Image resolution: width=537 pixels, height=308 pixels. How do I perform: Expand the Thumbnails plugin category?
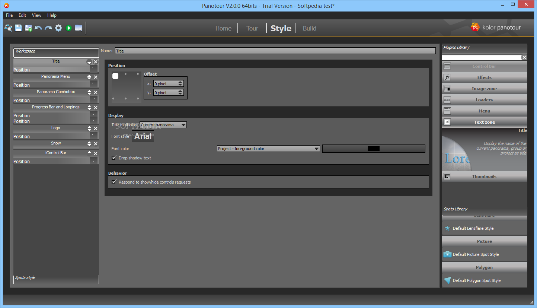coord(485,177)
